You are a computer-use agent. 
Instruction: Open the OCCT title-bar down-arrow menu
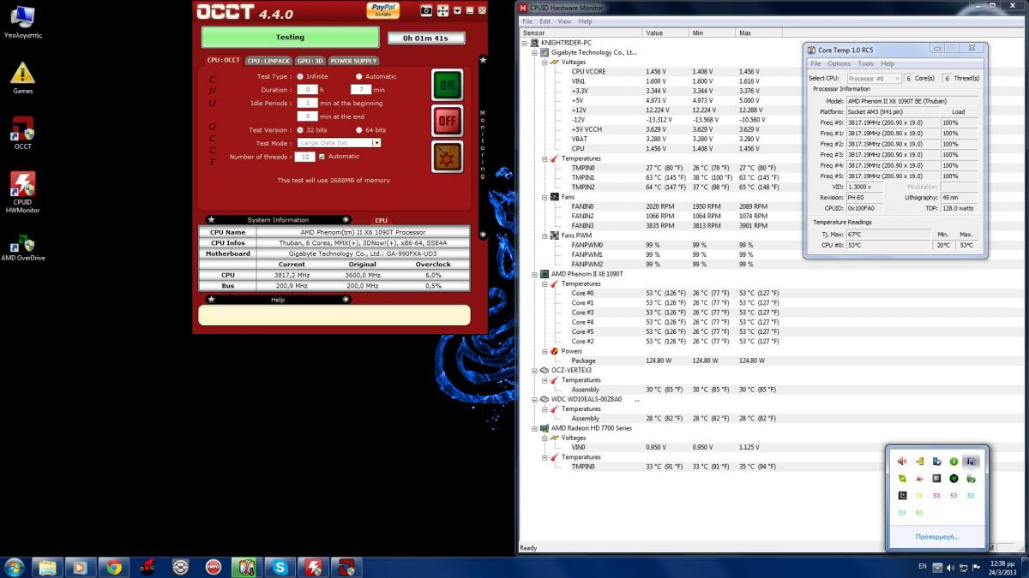[457, 10]
